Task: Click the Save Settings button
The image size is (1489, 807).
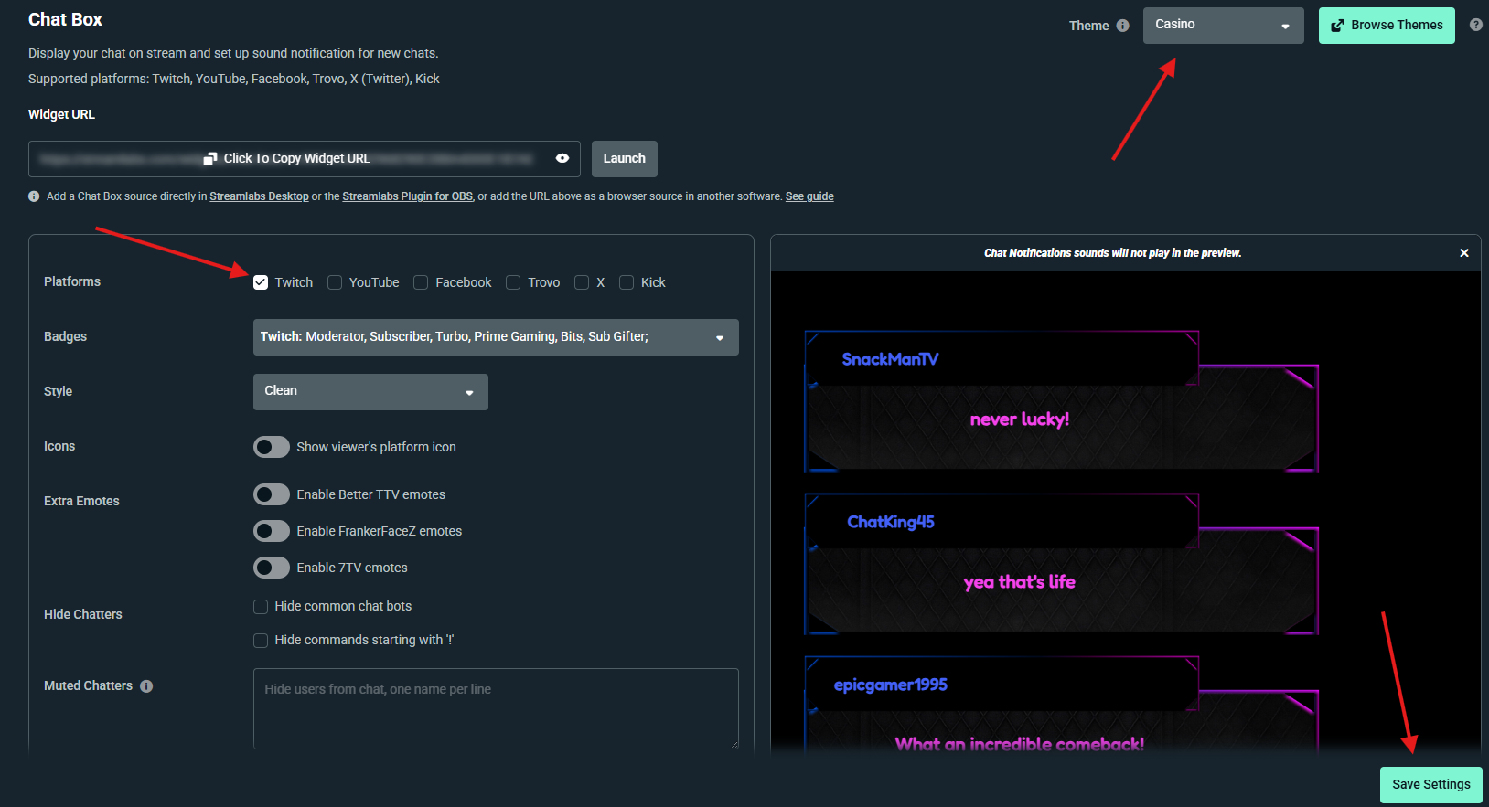Action: point(1430,785)
